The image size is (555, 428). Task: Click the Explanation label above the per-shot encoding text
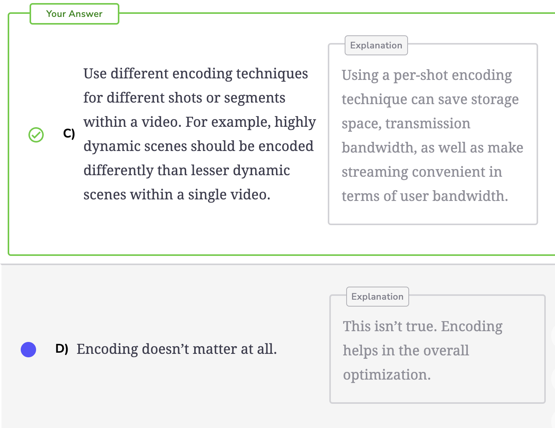coord(376,45)
